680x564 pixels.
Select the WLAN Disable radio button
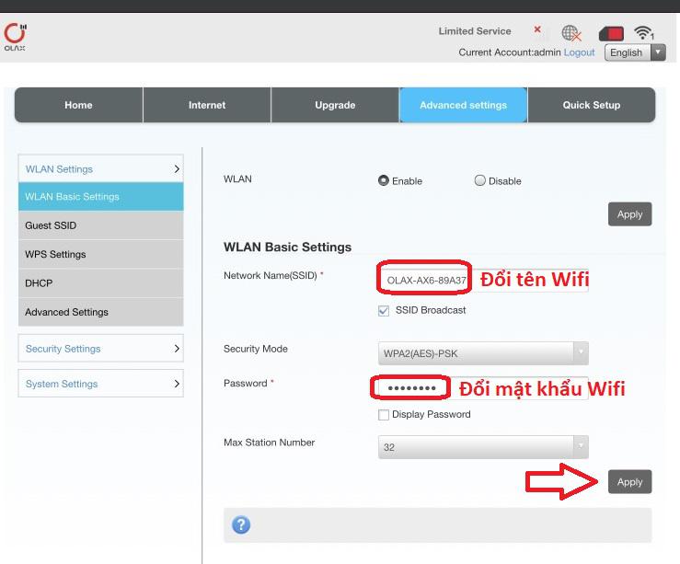[479, 181]
